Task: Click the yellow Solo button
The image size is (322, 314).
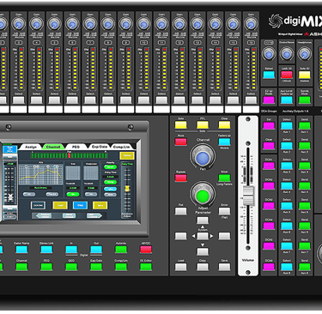Action: click(180, 125)
